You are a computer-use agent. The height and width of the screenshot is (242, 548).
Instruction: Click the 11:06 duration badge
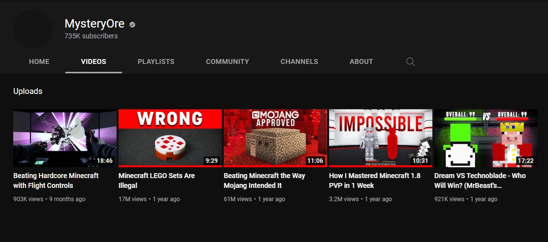pos(315,161)
